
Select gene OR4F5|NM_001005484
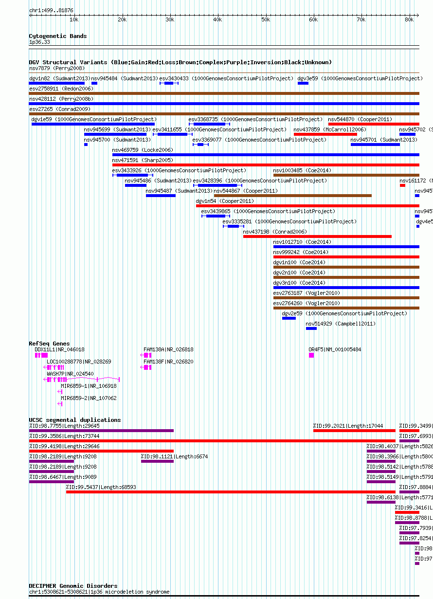(335, 349)
